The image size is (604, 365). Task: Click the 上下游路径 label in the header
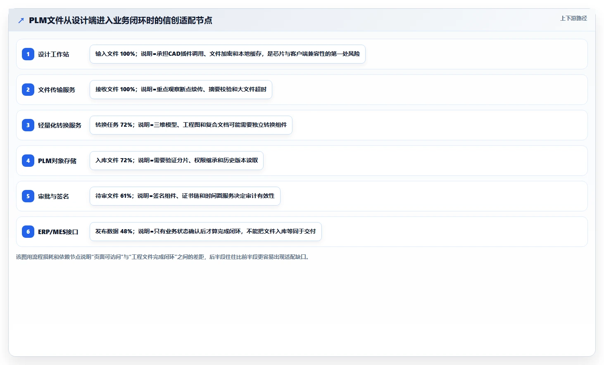coord(573,18)
